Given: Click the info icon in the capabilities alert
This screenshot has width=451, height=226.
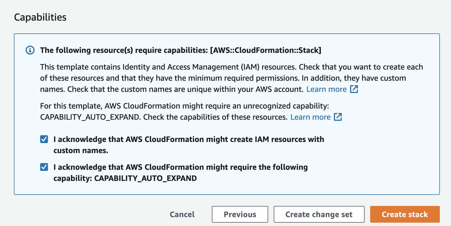Looking at the screenshot, I should pyautogui.click(x=30, y=50).
